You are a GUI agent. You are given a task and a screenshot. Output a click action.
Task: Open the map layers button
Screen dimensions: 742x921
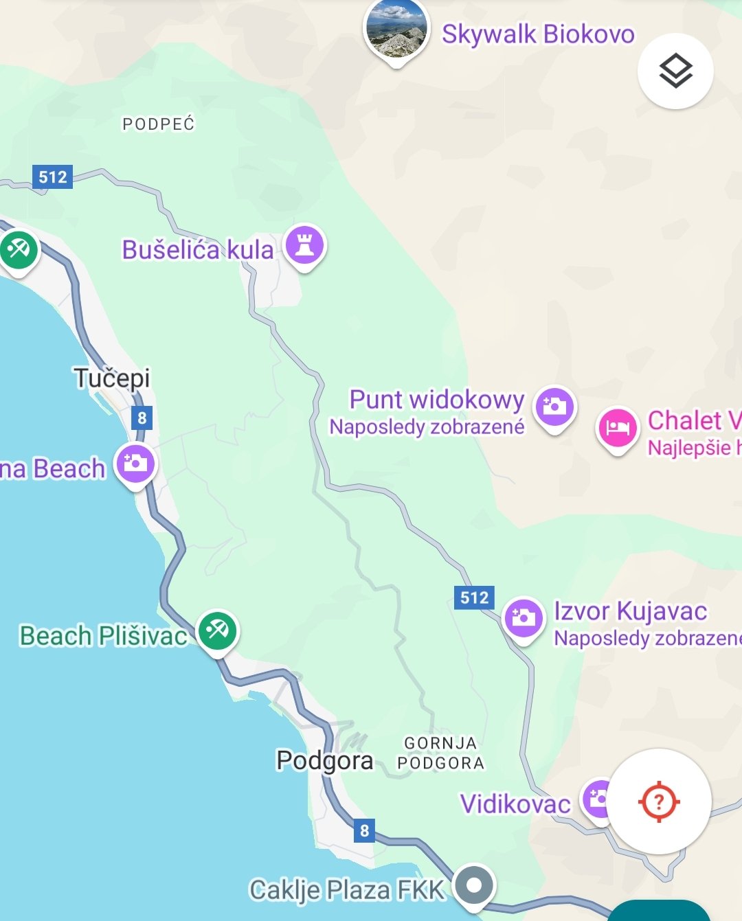pyautogui.click(x=675, y=71)
